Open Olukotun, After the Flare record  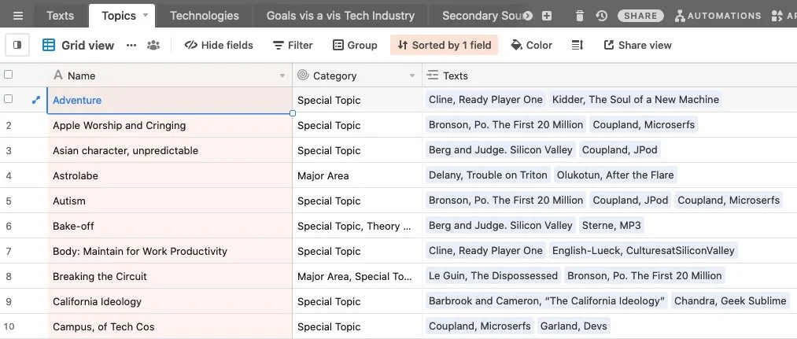615,175
